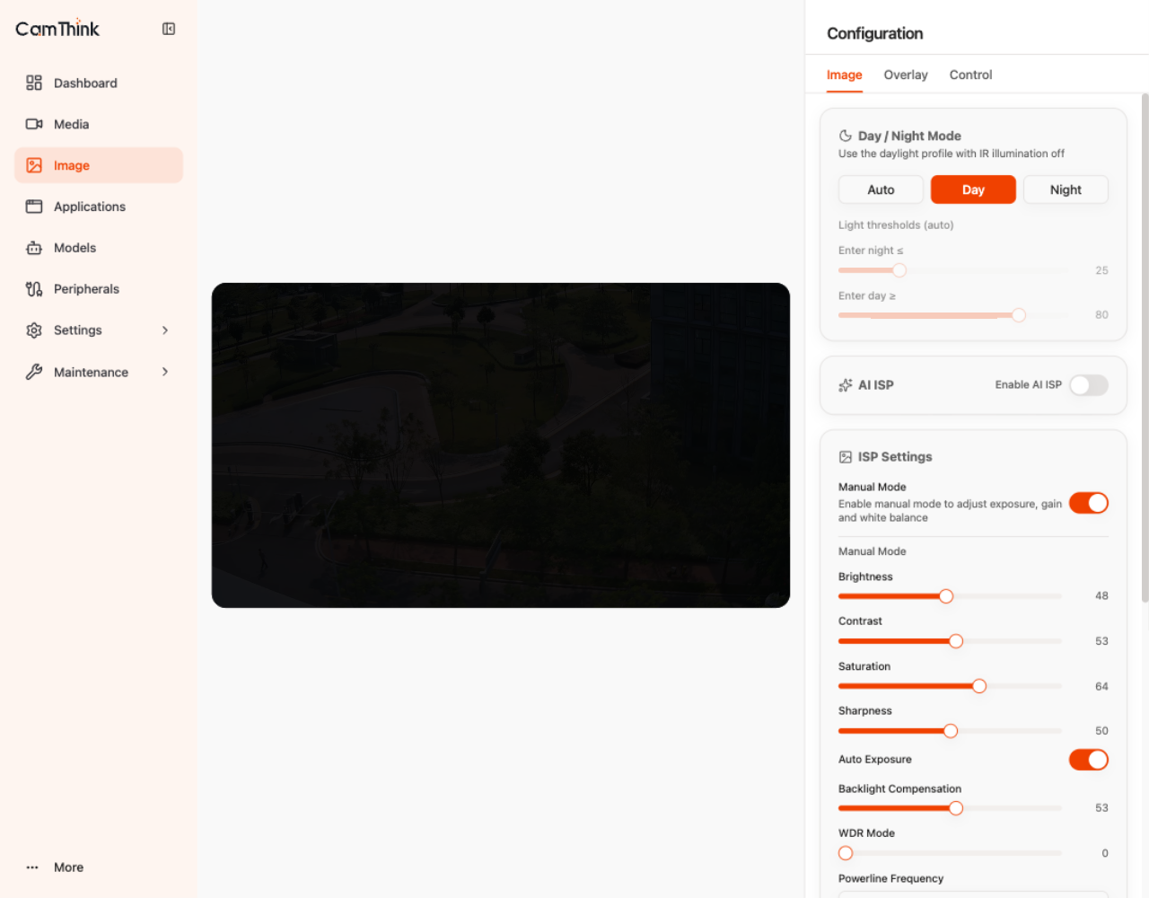Open the More ellipsis menu

pos(32,867)
